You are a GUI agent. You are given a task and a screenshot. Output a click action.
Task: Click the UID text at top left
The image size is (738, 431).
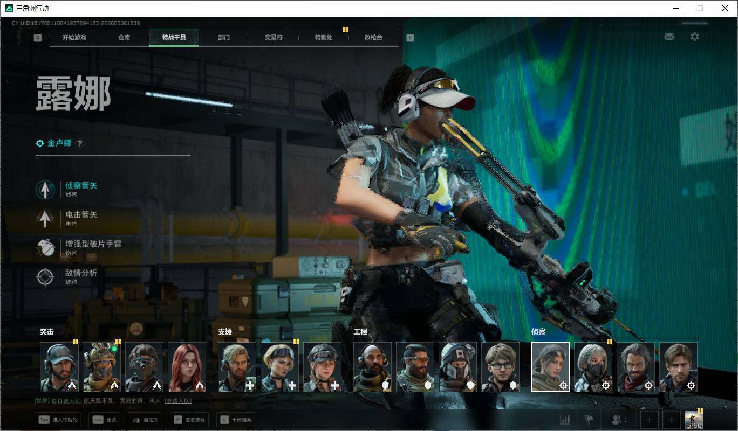tap(76, 23)
